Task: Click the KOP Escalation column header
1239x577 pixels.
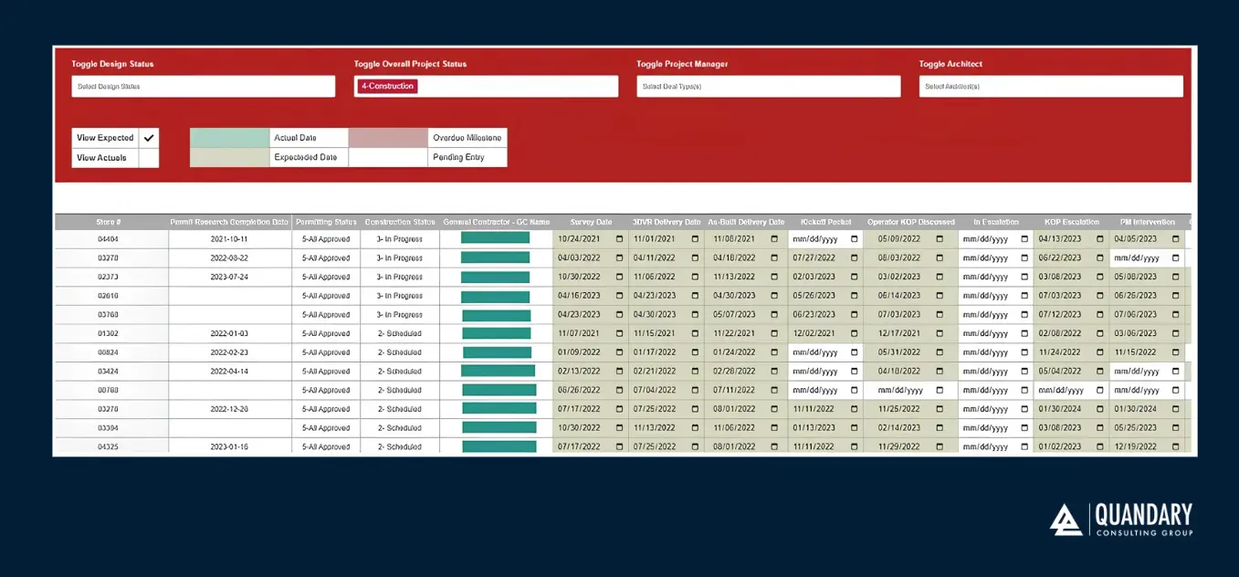Action: pos(1071,222)
